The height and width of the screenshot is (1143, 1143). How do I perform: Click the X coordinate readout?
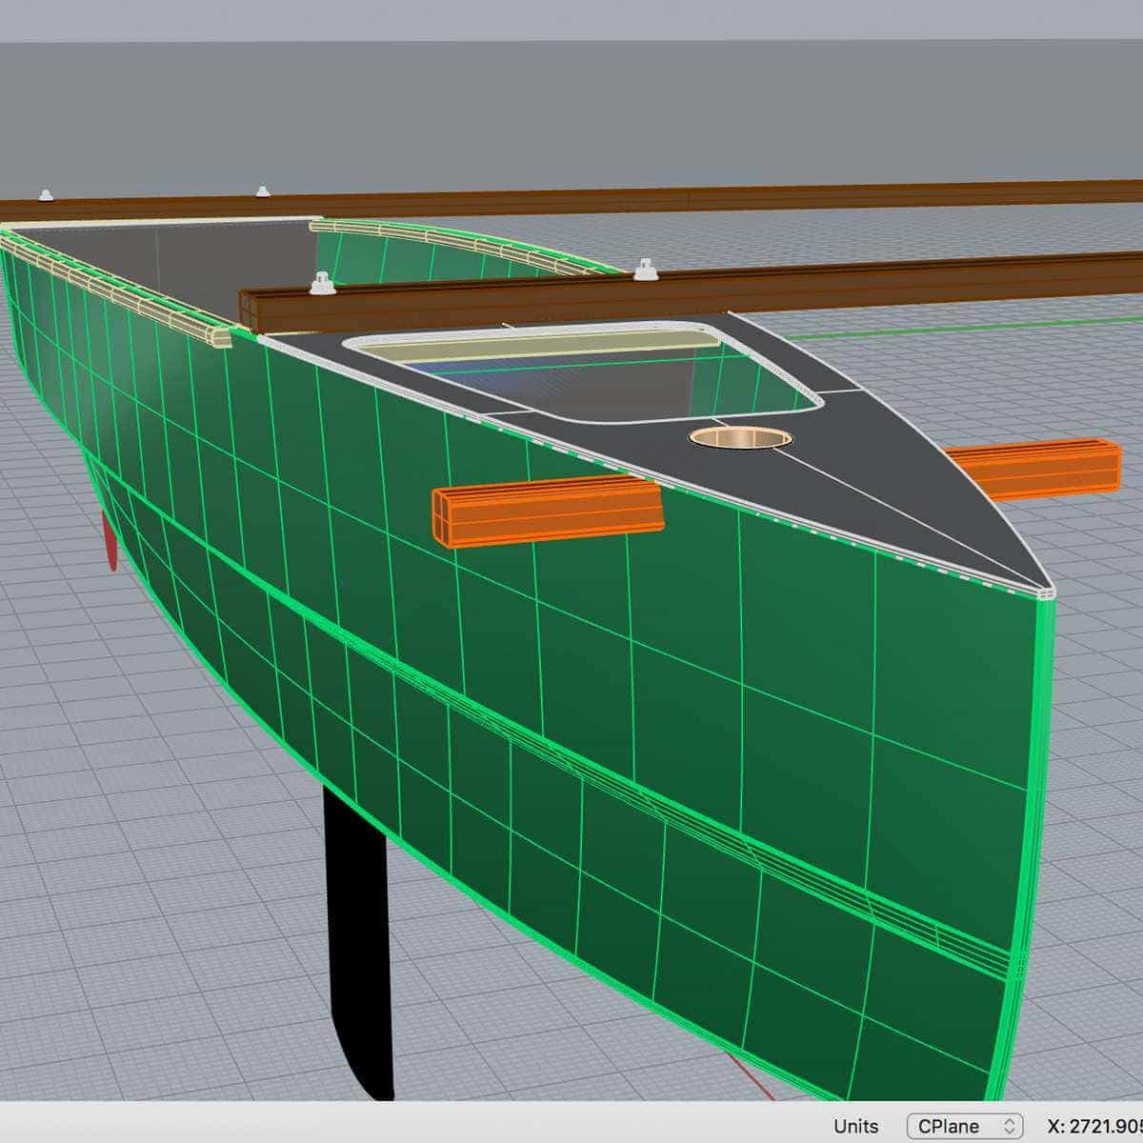[x=1093, y=1126]
